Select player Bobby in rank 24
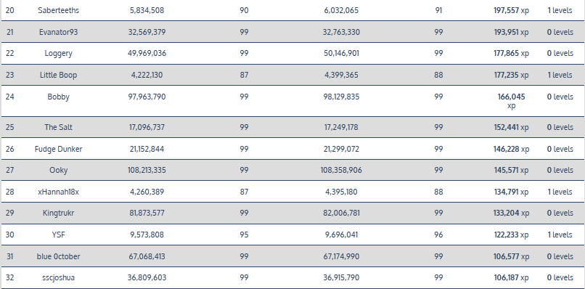This screenshot has height=289, width=585. tap(59, 97)
